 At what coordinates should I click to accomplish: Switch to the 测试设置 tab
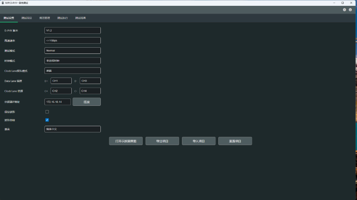coord(9,18)
